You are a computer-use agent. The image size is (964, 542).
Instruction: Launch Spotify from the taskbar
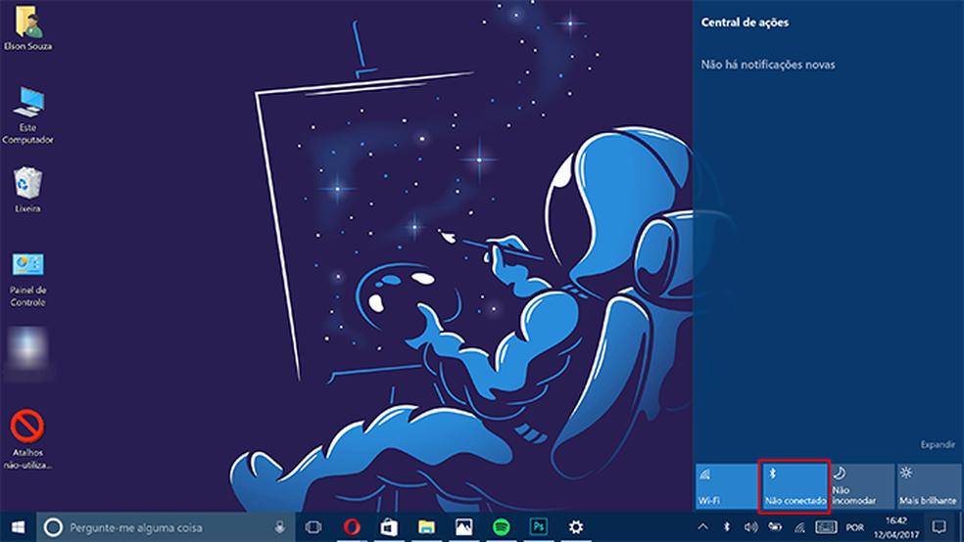pyautogui.click(x=502, y=527)
